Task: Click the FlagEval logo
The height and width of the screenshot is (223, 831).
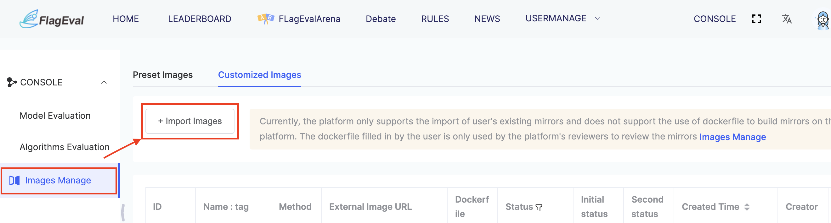Action: tap(52, 19)
